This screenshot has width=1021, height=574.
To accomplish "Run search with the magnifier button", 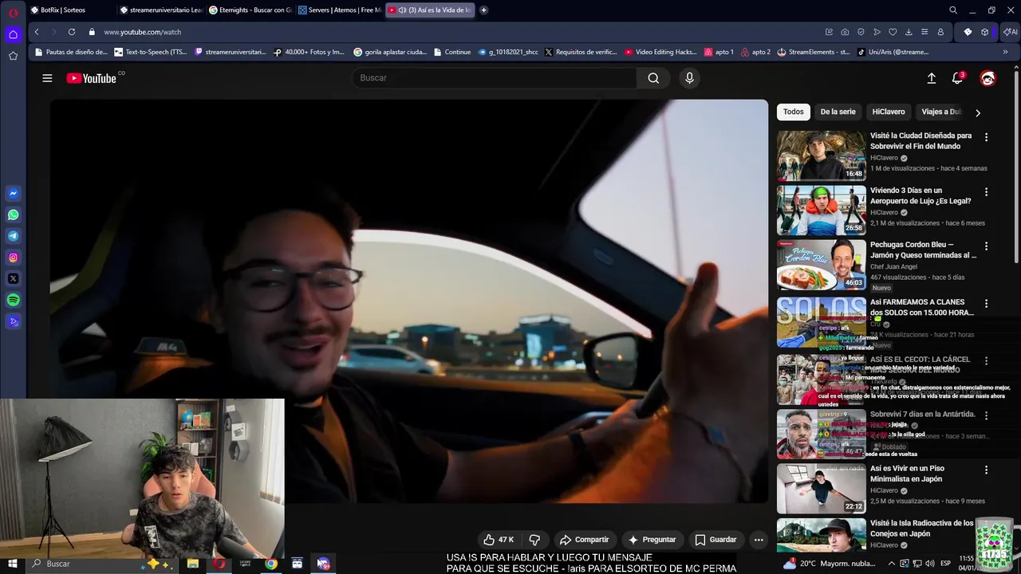I will pyautogui.click(x=653, y=78).
